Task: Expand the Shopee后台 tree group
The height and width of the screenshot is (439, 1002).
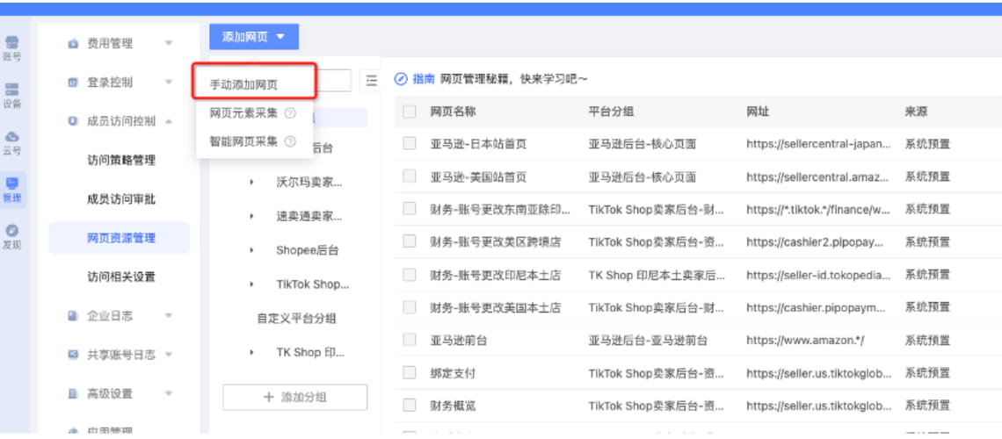Action: [x=251, y=250]
